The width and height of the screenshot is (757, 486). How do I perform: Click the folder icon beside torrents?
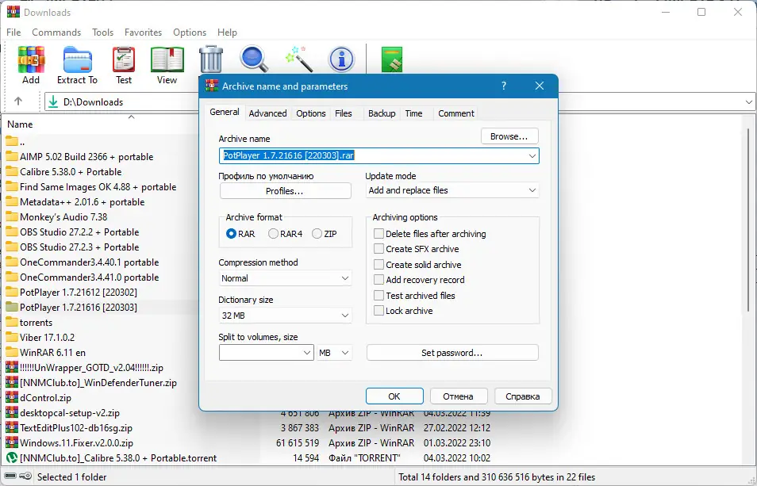pos(12,322)
